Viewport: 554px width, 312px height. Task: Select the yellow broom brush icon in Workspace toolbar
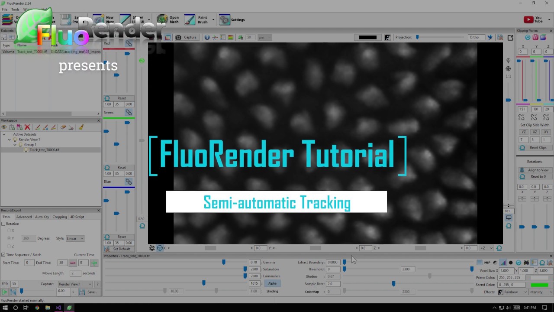point(81,127)
